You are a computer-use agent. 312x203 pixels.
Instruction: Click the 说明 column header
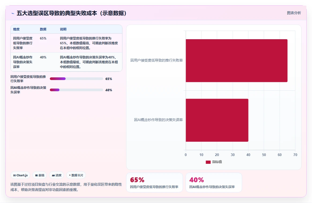coord(63,29)
